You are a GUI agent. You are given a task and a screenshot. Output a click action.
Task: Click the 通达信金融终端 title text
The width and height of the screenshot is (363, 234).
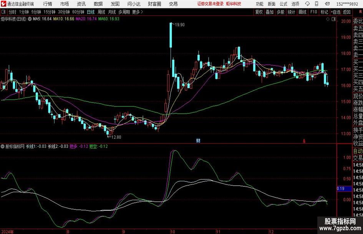click(x=20, y=4)
